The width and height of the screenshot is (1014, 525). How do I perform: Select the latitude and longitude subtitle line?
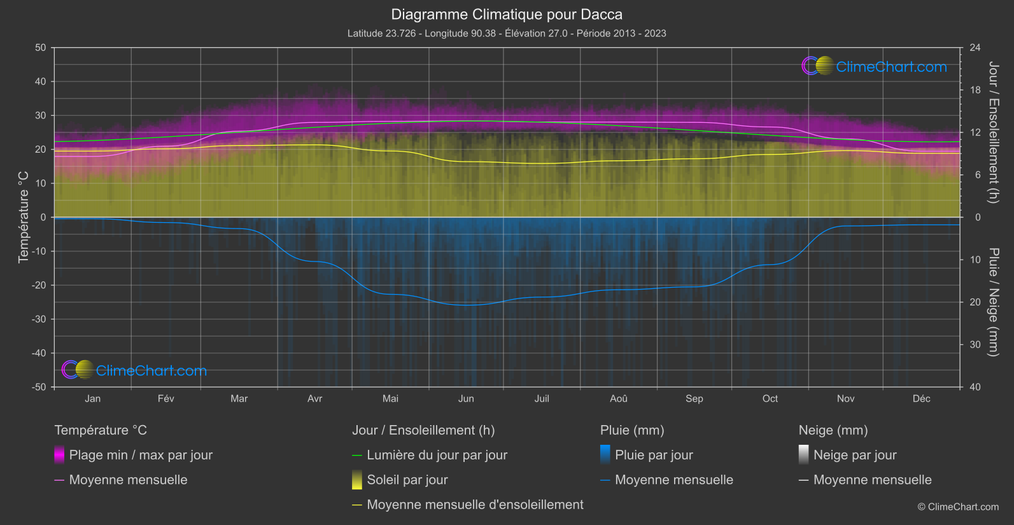pos(507,33)
